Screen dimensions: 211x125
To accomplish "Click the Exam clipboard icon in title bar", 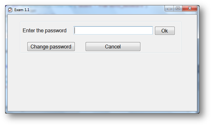I will 10,10.
